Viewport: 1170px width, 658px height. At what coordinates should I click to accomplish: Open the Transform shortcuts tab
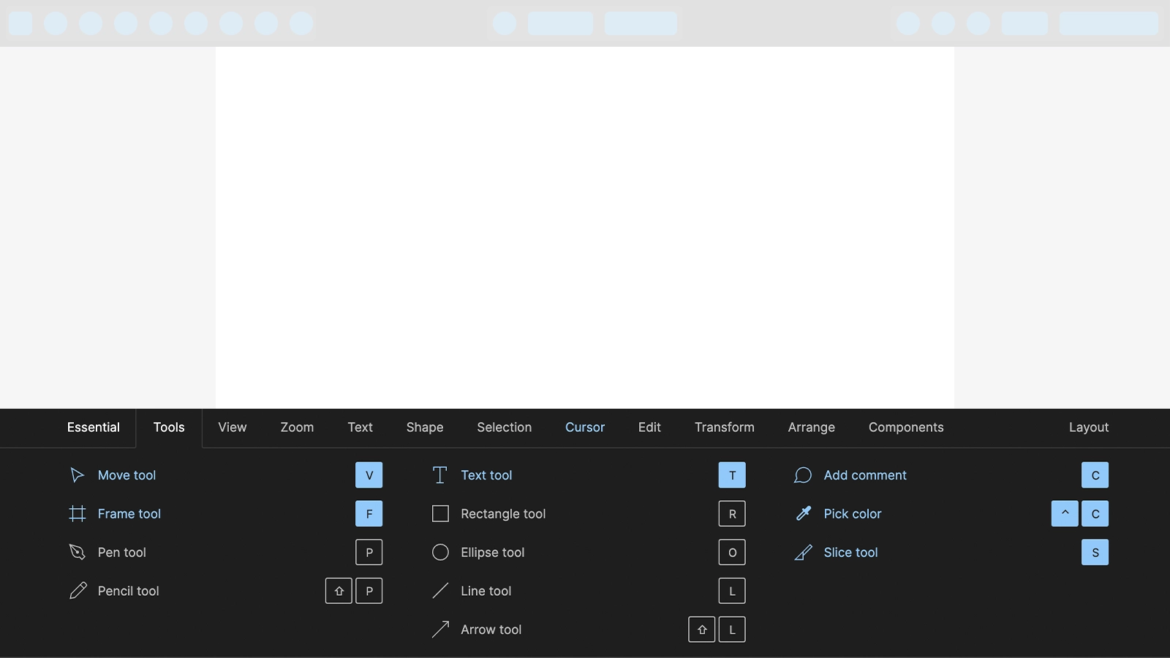click(724, 428)
